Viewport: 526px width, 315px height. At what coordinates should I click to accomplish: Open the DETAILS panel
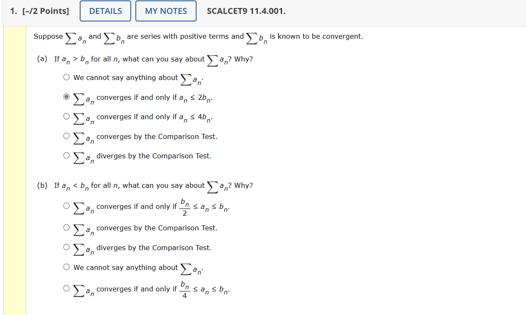[105, 11]
